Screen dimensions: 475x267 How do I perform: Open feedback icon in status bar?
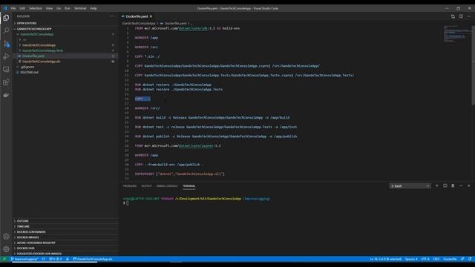[462, 259]
